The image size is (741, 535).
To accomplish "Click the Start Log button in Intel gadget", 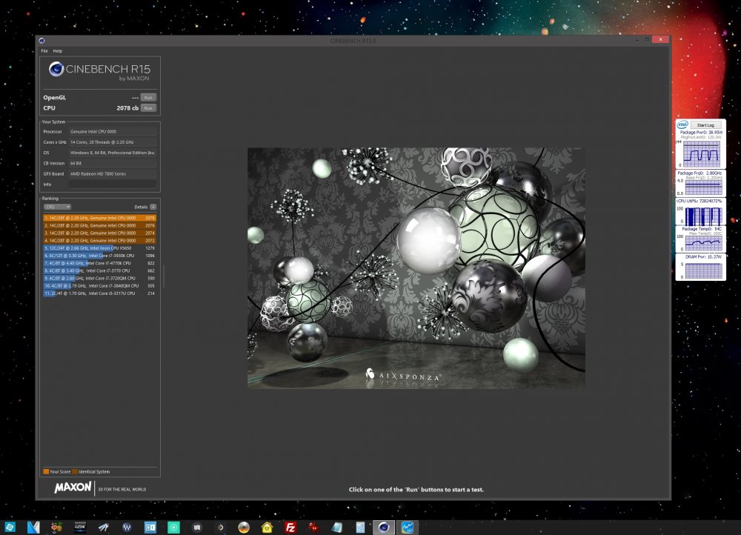I will point(705,124).
